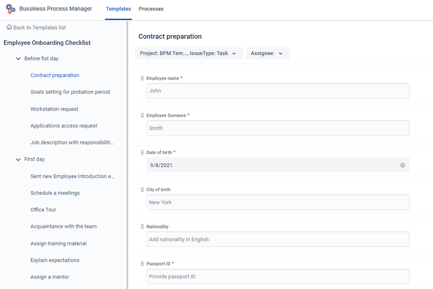Screen dimensions: 433x289
Task: Click the Nationality field label
Action: (157, 227)
